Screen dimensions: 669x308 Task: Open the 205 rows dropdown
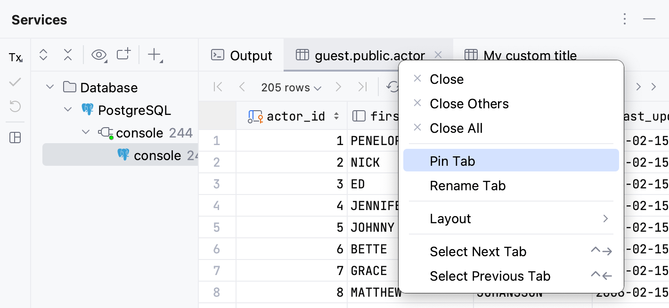point(291,87)
